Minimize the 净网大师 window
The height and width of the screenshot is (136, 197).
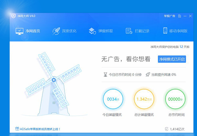[185, 16]
